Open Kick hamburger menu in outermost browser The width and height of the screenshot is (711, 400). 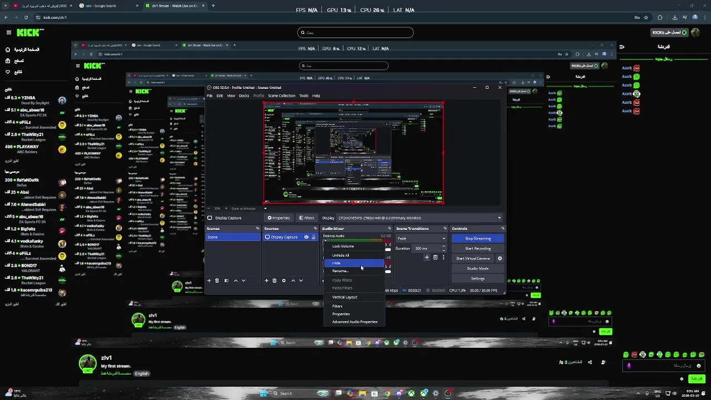point(8,33)
